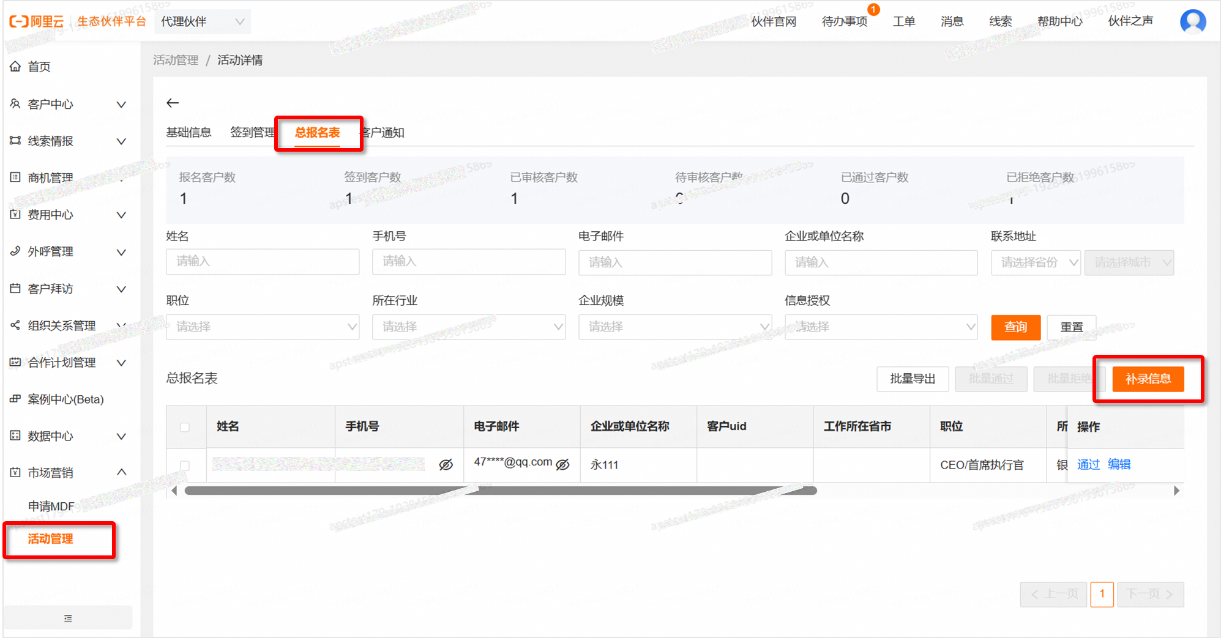Screen dimensions: 1221x638
Task: Collapse the 市场营销 sidebar menu
Action: tap(121, 472)
